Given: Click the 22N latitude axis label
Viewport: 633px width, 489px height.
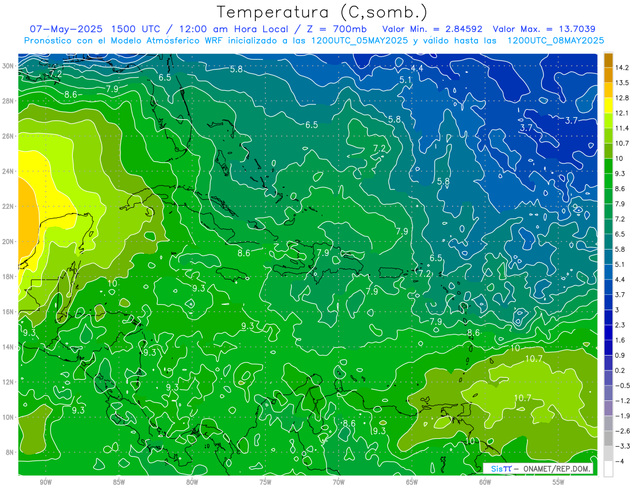Looking at the screenshot, I should pyautogui.click(x=9, y=206).
